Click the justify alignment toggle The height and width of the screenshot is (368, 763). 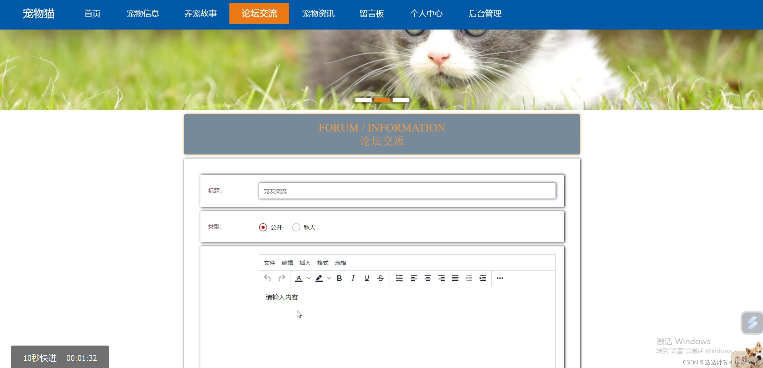[455, 278]
